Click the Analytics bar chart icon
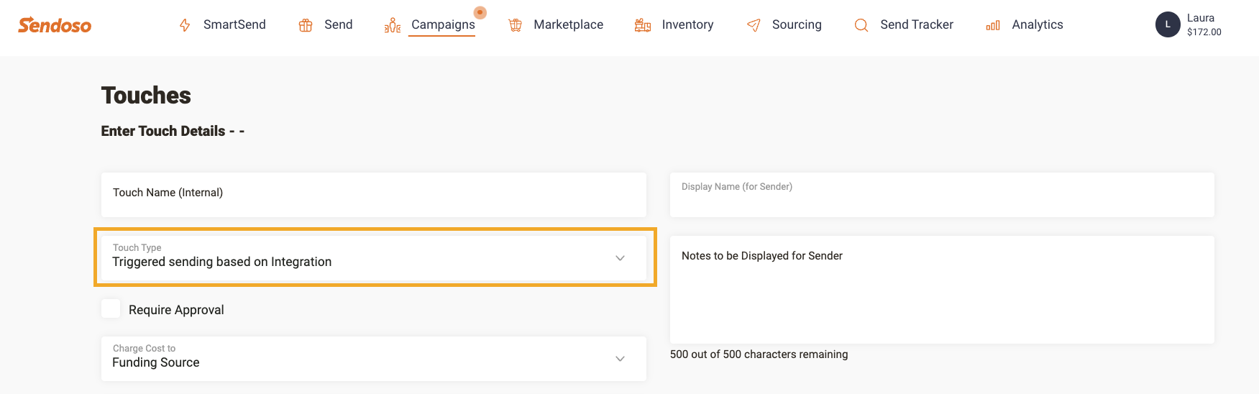1259x394 pixels. point(993,25)
